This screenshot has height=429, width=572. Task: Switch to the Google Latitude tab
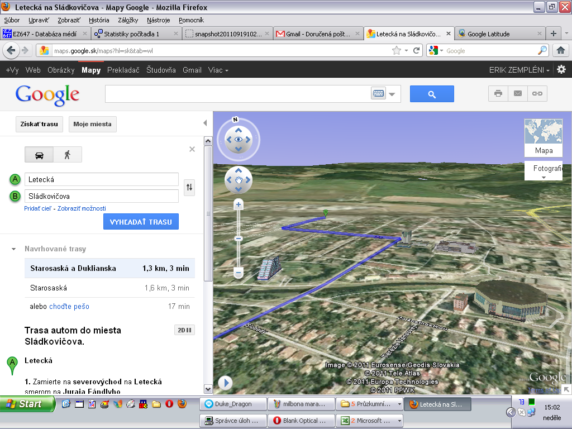coord(500,34)
